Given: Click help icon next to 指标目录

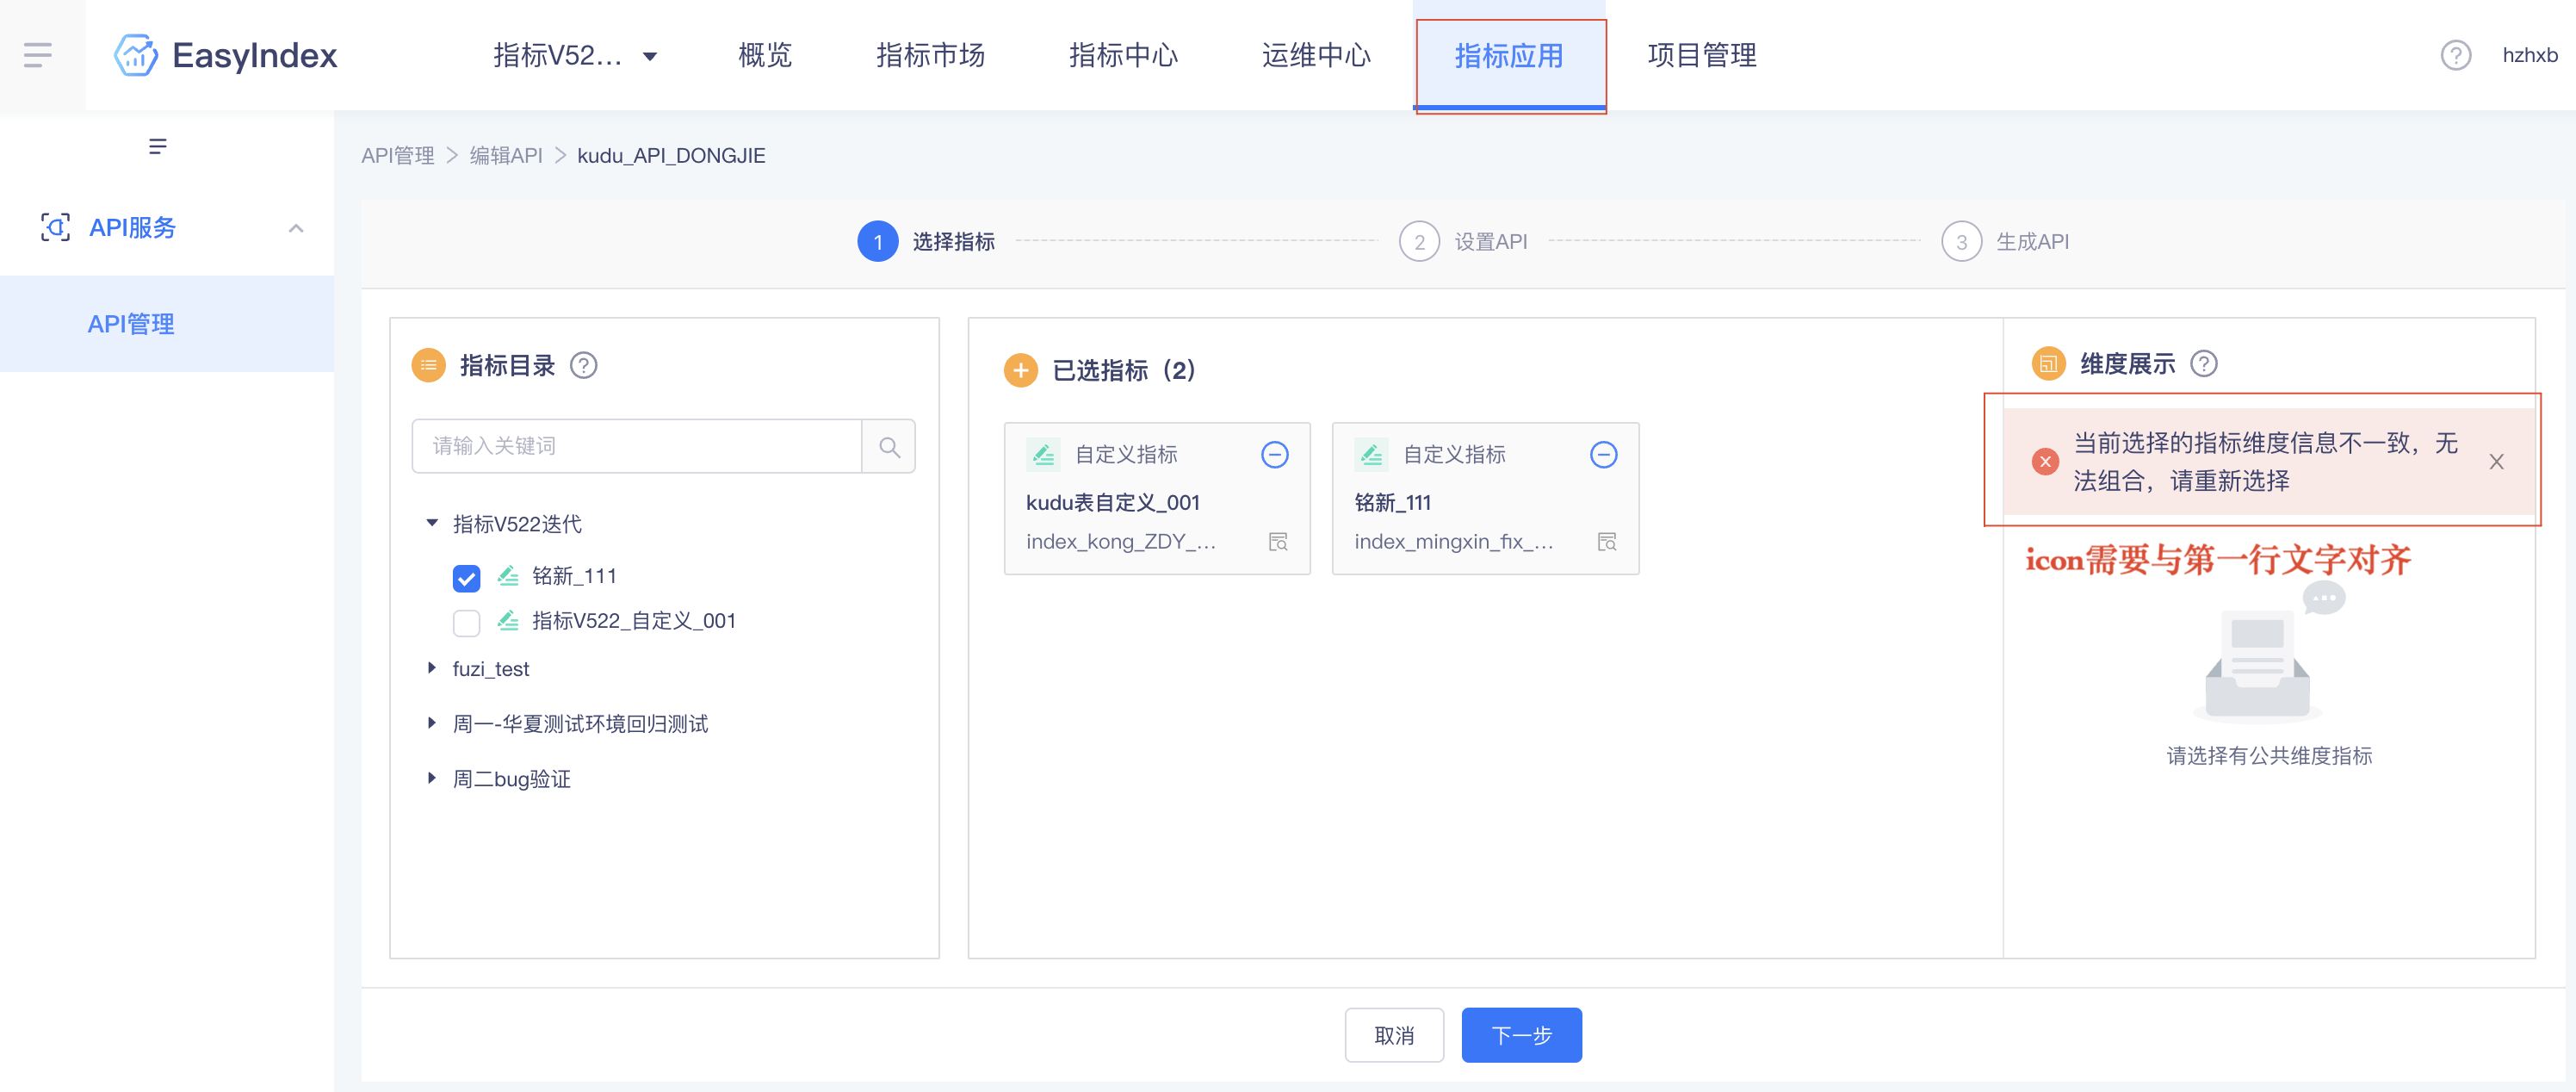Looking at the screenshot, I should [583, 366].
